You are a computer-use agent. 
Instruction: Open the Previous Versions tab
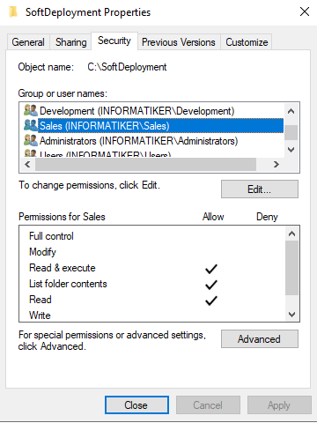(x=179, y=42)
